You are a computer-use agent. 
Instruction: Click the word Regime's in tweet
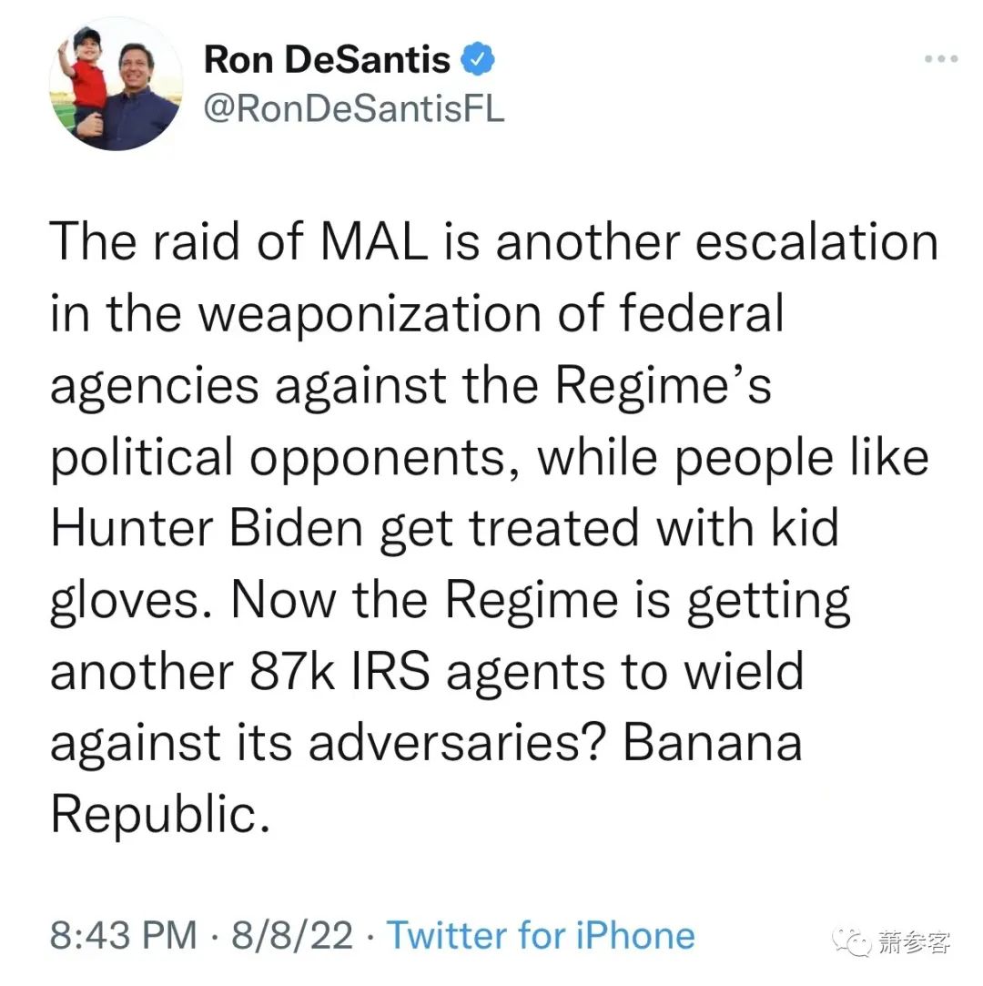point(664,387)
